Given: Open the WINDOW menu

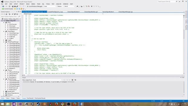Looking at the screenshot, I should [66, 4].
